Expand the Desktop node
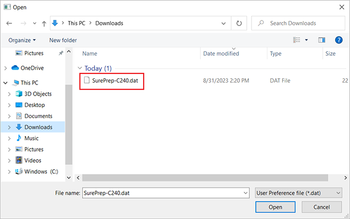Image resolution: width=350 pixels, height=219 pixels. pos(9,105)
